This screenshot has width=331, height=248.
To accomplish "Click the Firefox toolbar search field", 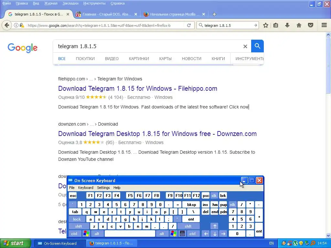I will [x=228, y=25].
